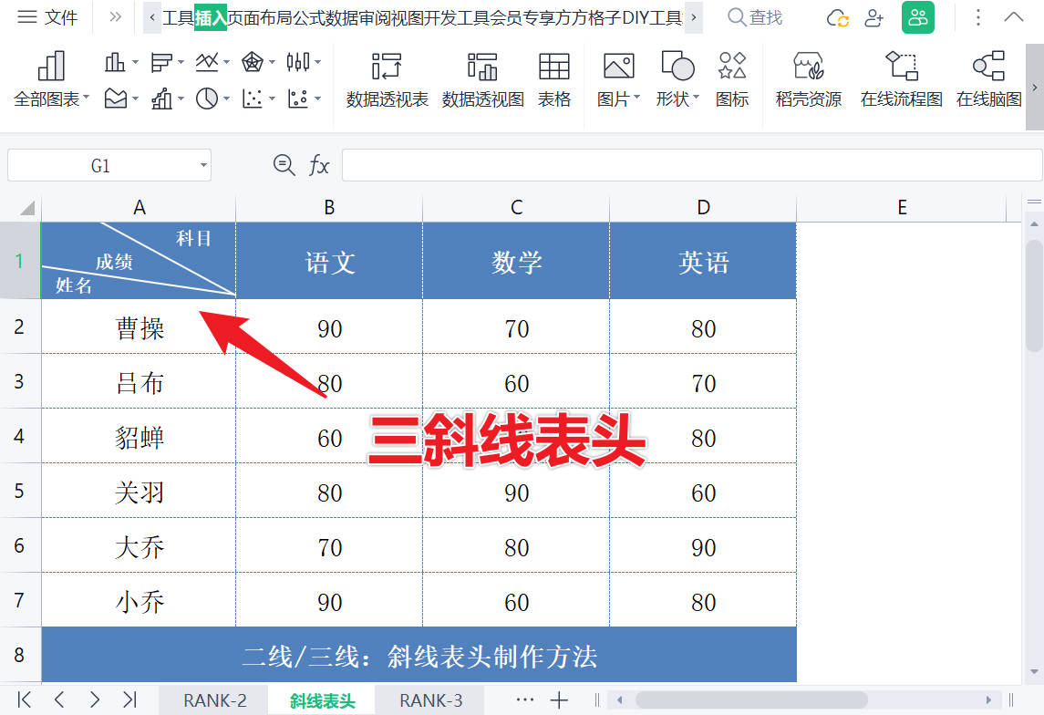Open the more options vertical dots
The width and height of the screenshot is (1044, 715).
pyautogui.click(x=977, y=17)
